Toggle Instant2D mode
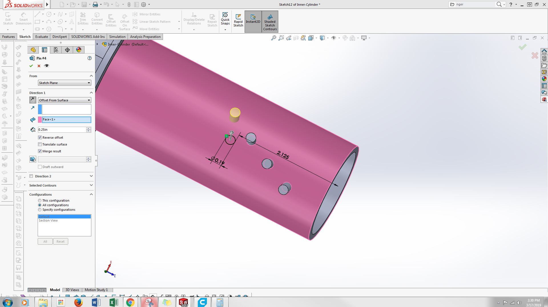548x307 pixels. tap(253, 22)
